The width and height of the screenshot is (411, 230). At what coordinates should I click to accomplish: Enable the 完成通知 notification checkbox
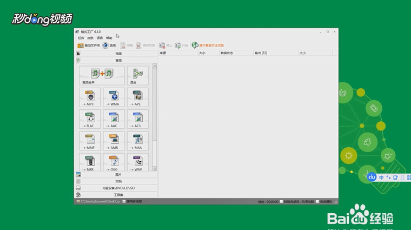point(317,201)
